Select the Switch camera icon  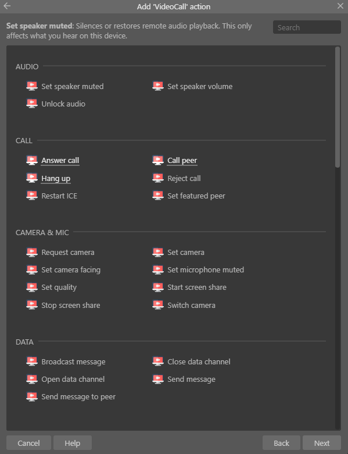(158, 305)
